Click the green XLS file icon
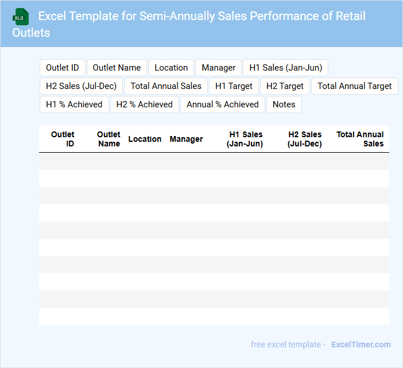 click(21, 17)
